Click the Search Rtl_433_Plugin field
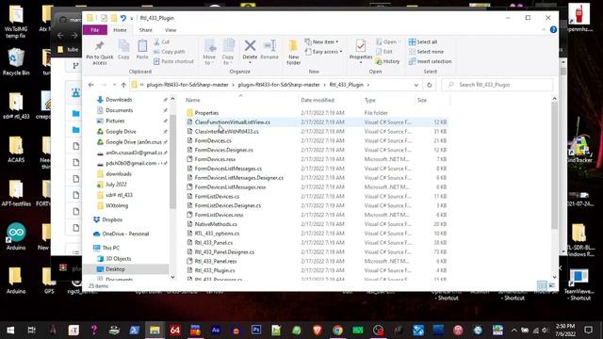Viewport: 603px width, 339px height. click(x=497, y=85)
